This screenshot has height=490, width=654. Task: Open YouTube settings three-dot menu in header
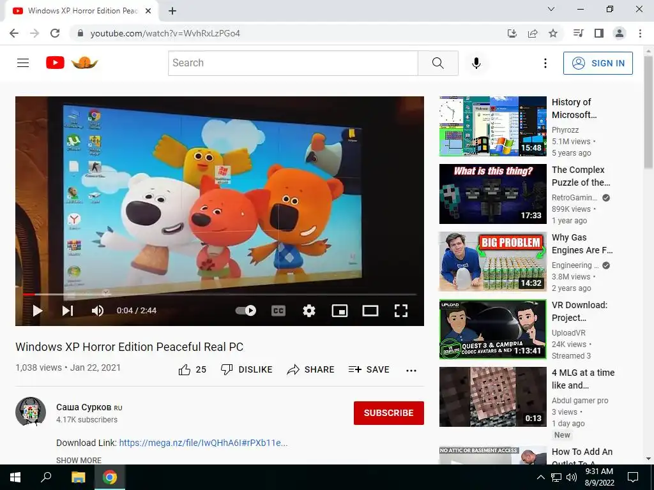pos(545,63)
